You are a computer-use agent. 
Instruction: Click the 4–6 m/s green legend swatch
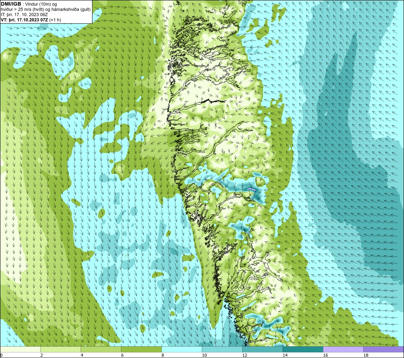[x=101, y=349]
